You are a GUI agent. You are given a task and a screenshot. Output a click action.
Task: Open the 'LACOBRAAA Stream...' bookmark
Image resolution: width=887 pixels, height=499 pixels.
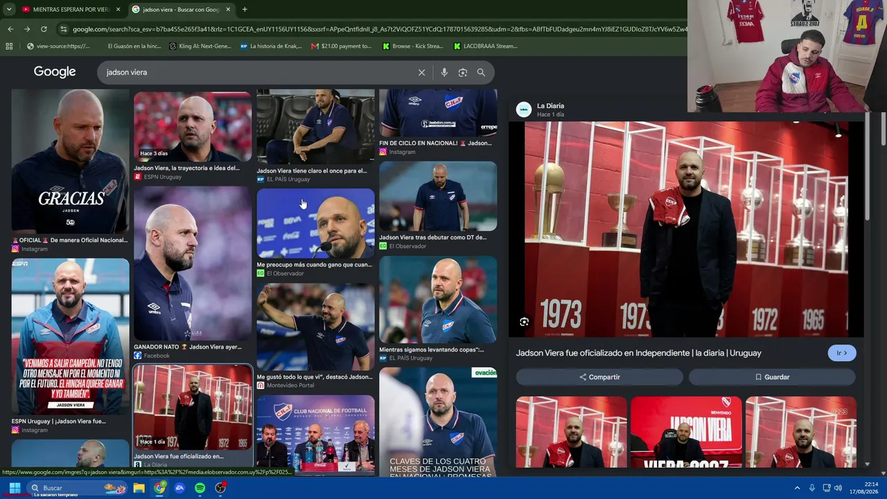point(486,46)
